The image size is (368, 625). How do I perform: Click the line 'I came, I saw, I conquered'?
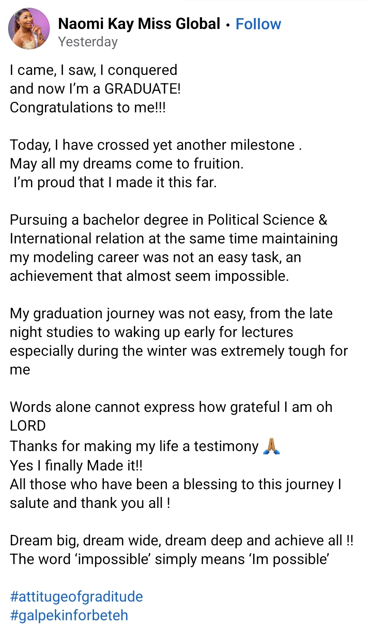coord(93,70)
